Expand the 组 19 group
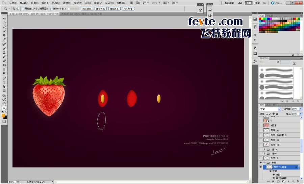The width and height of the screenshot is (304, 184). pyautogui.click(x=264, y=150)
